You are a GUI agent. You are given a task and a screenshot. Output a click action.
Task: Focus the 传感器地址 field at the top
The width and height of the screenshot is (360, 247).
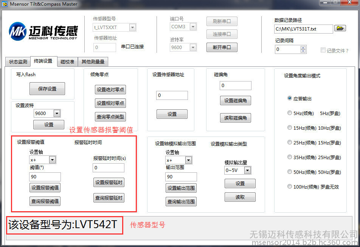105,48
